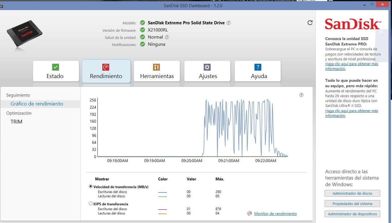392x223 pixels.
Task: Select Velocidad de transferencia (MB/s) radio
Action: click(91, 186)
